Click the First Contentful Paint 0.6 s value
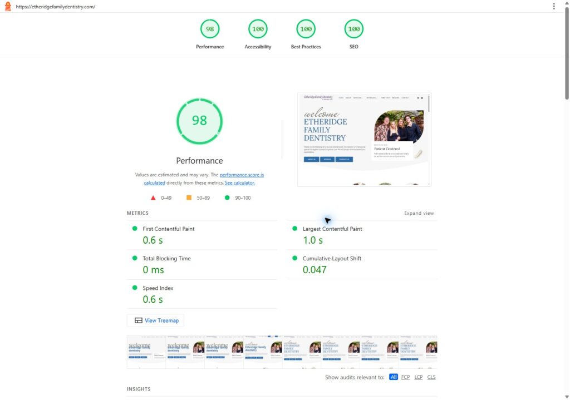The width and height of the screenshot is (570, 400). point(153,240)
